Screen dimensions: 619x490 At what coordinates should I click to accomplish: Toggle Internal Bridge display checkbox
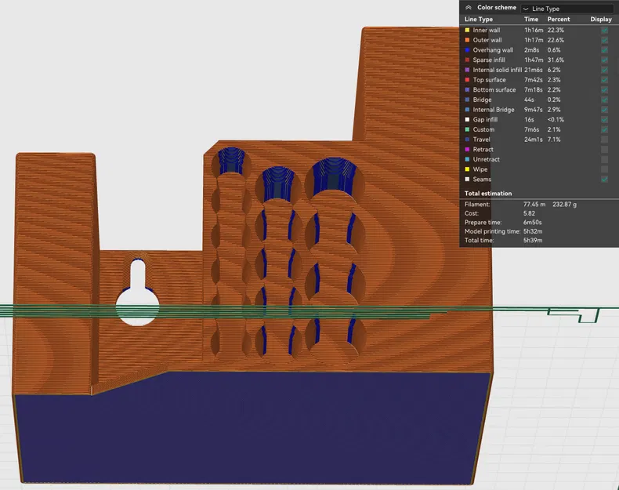(604, 110)
